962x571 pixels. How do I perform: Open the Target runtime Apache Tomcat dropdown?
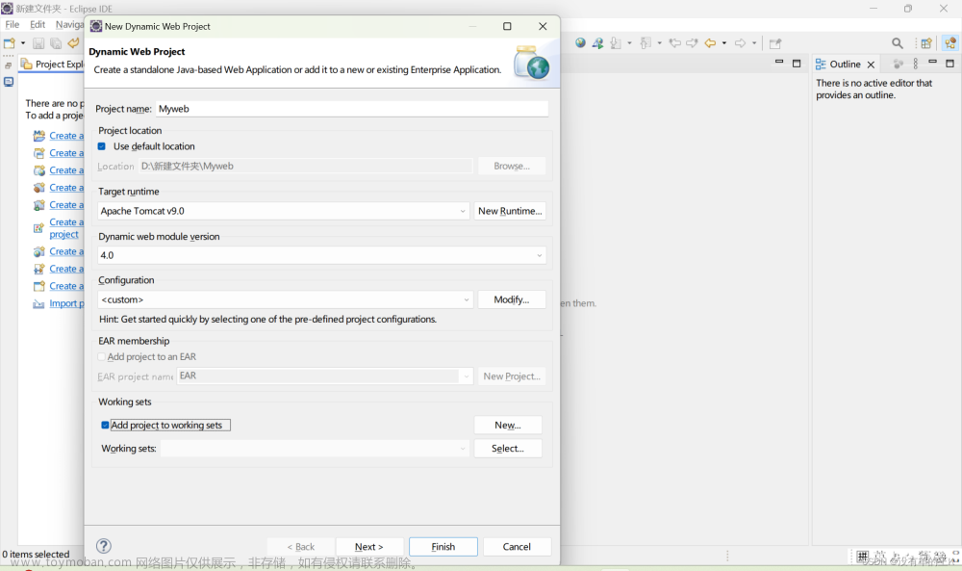coord(284,211)
